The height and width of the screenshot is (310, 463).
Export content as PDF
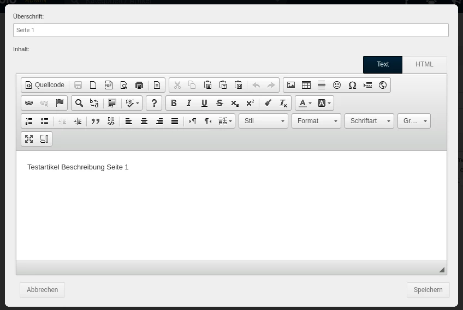(108, 85)
